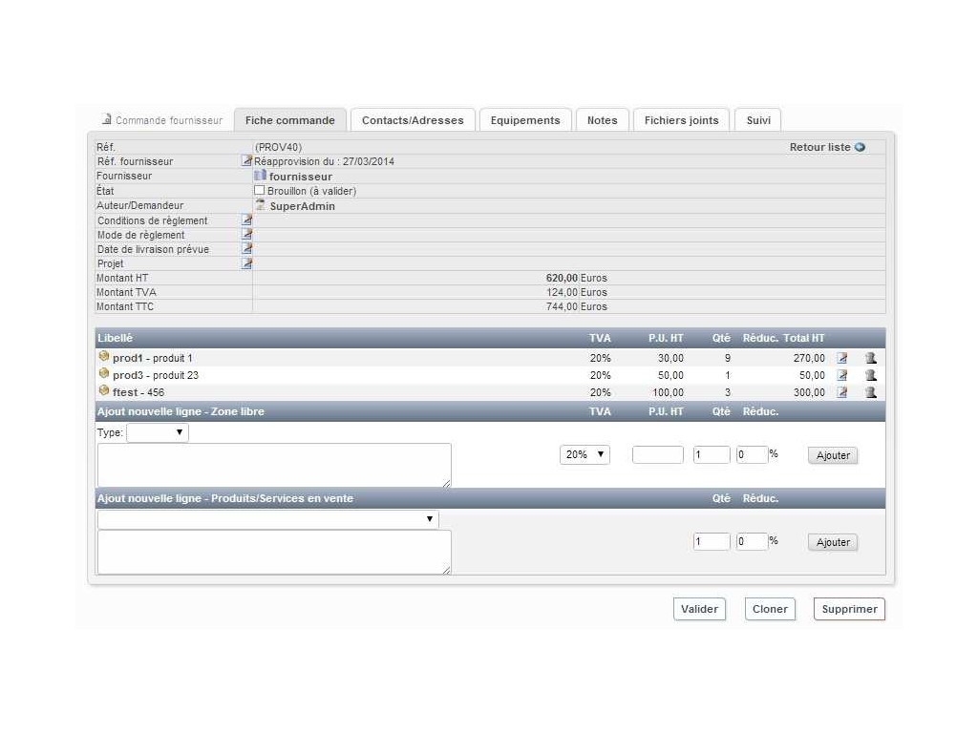978x733 pixels.
Task: Click the Retour liste arrow icon
Action: pos(860,147)
